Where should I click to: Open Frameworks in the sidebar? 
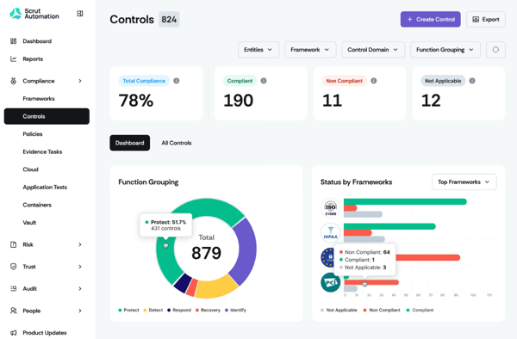(39, 99)
